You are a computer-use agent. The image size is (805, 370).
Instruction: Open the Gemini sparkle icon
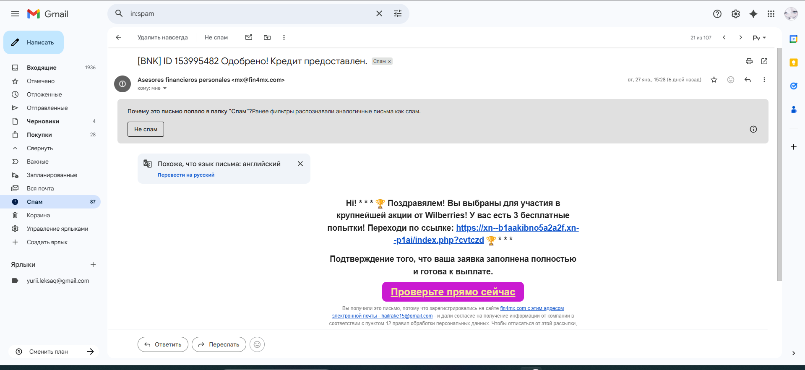coord(753,14)
